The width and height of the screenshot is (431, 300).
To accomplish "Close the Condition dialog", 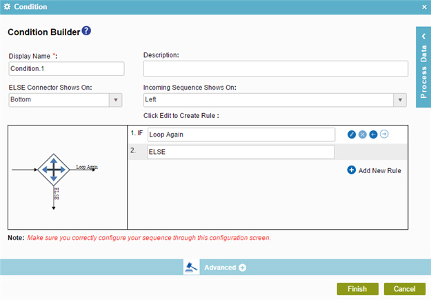I will point(424,7).
